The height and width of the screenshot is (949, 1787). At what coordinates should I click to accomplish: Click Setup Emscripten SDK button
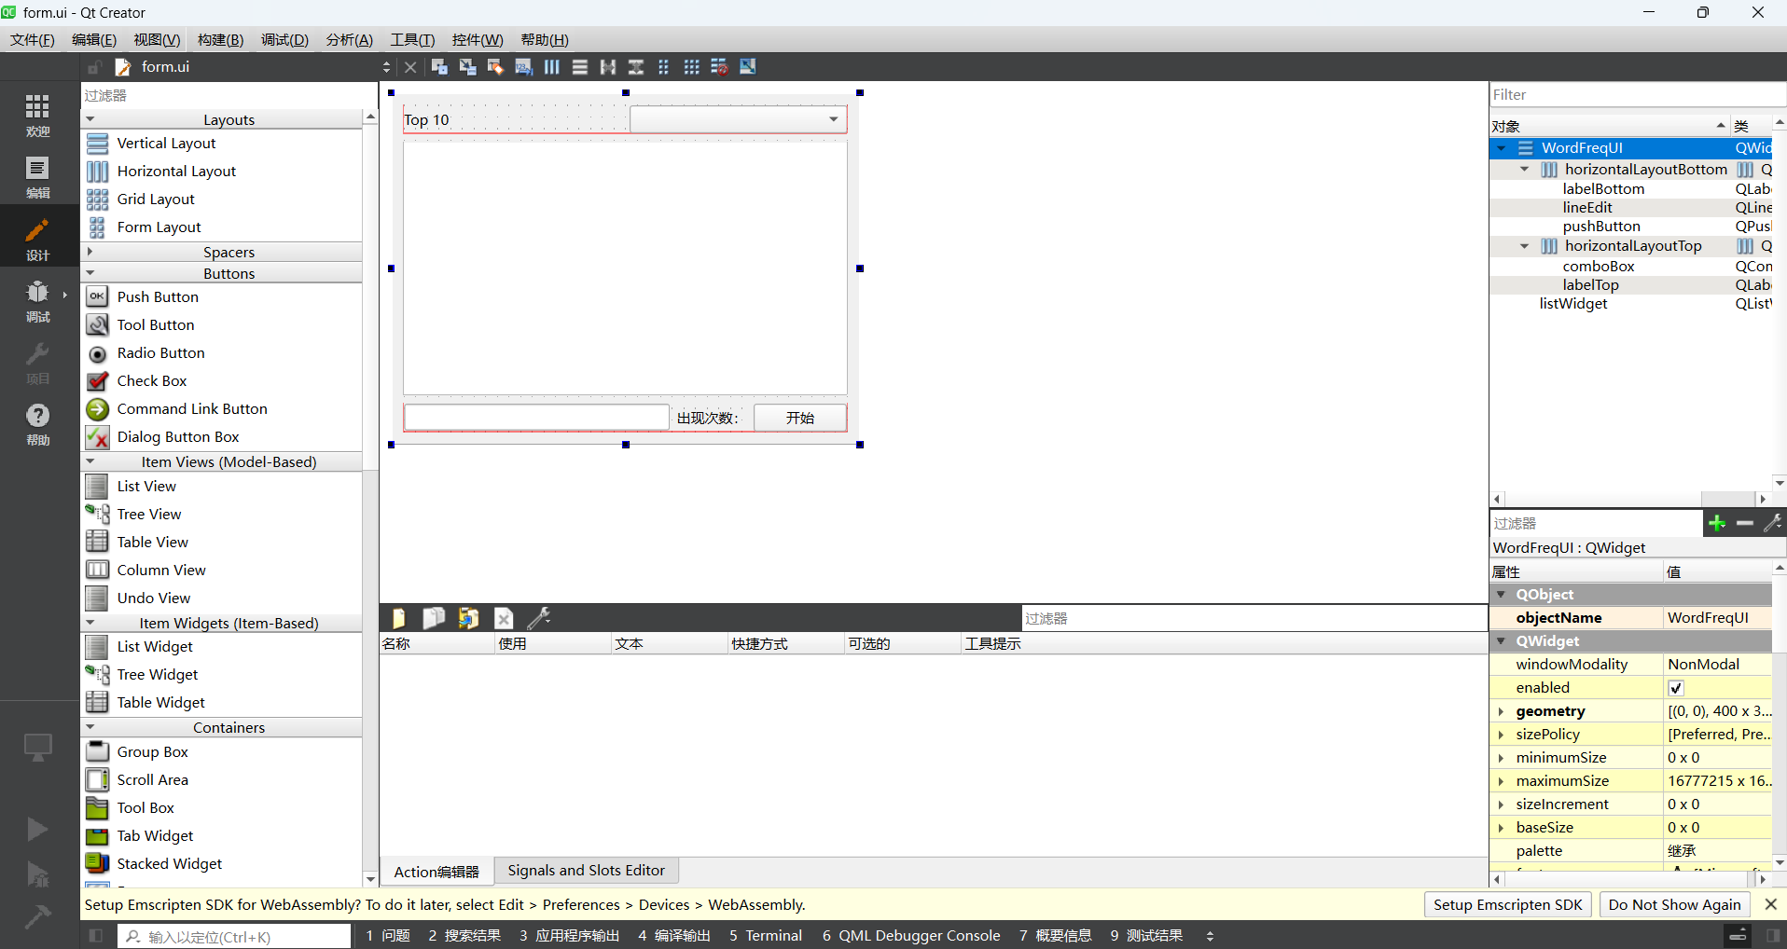coord(1508,904)
